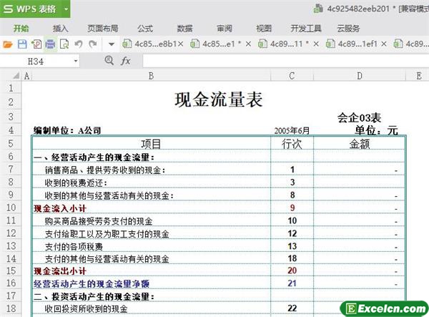Expand the quick access toolbar dropdown arrow
Screen dimensions: 429x317
click(112, 44)
